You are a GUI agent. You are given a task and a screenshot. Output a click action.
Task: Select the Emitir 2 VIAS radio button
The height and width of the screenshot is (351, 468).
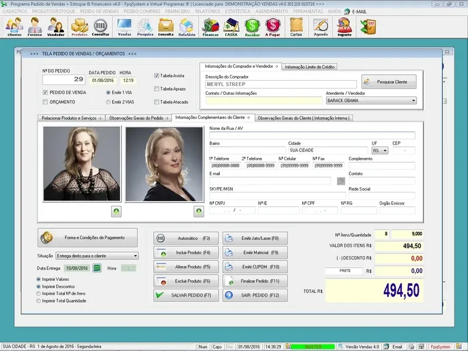tap(108, 102)
